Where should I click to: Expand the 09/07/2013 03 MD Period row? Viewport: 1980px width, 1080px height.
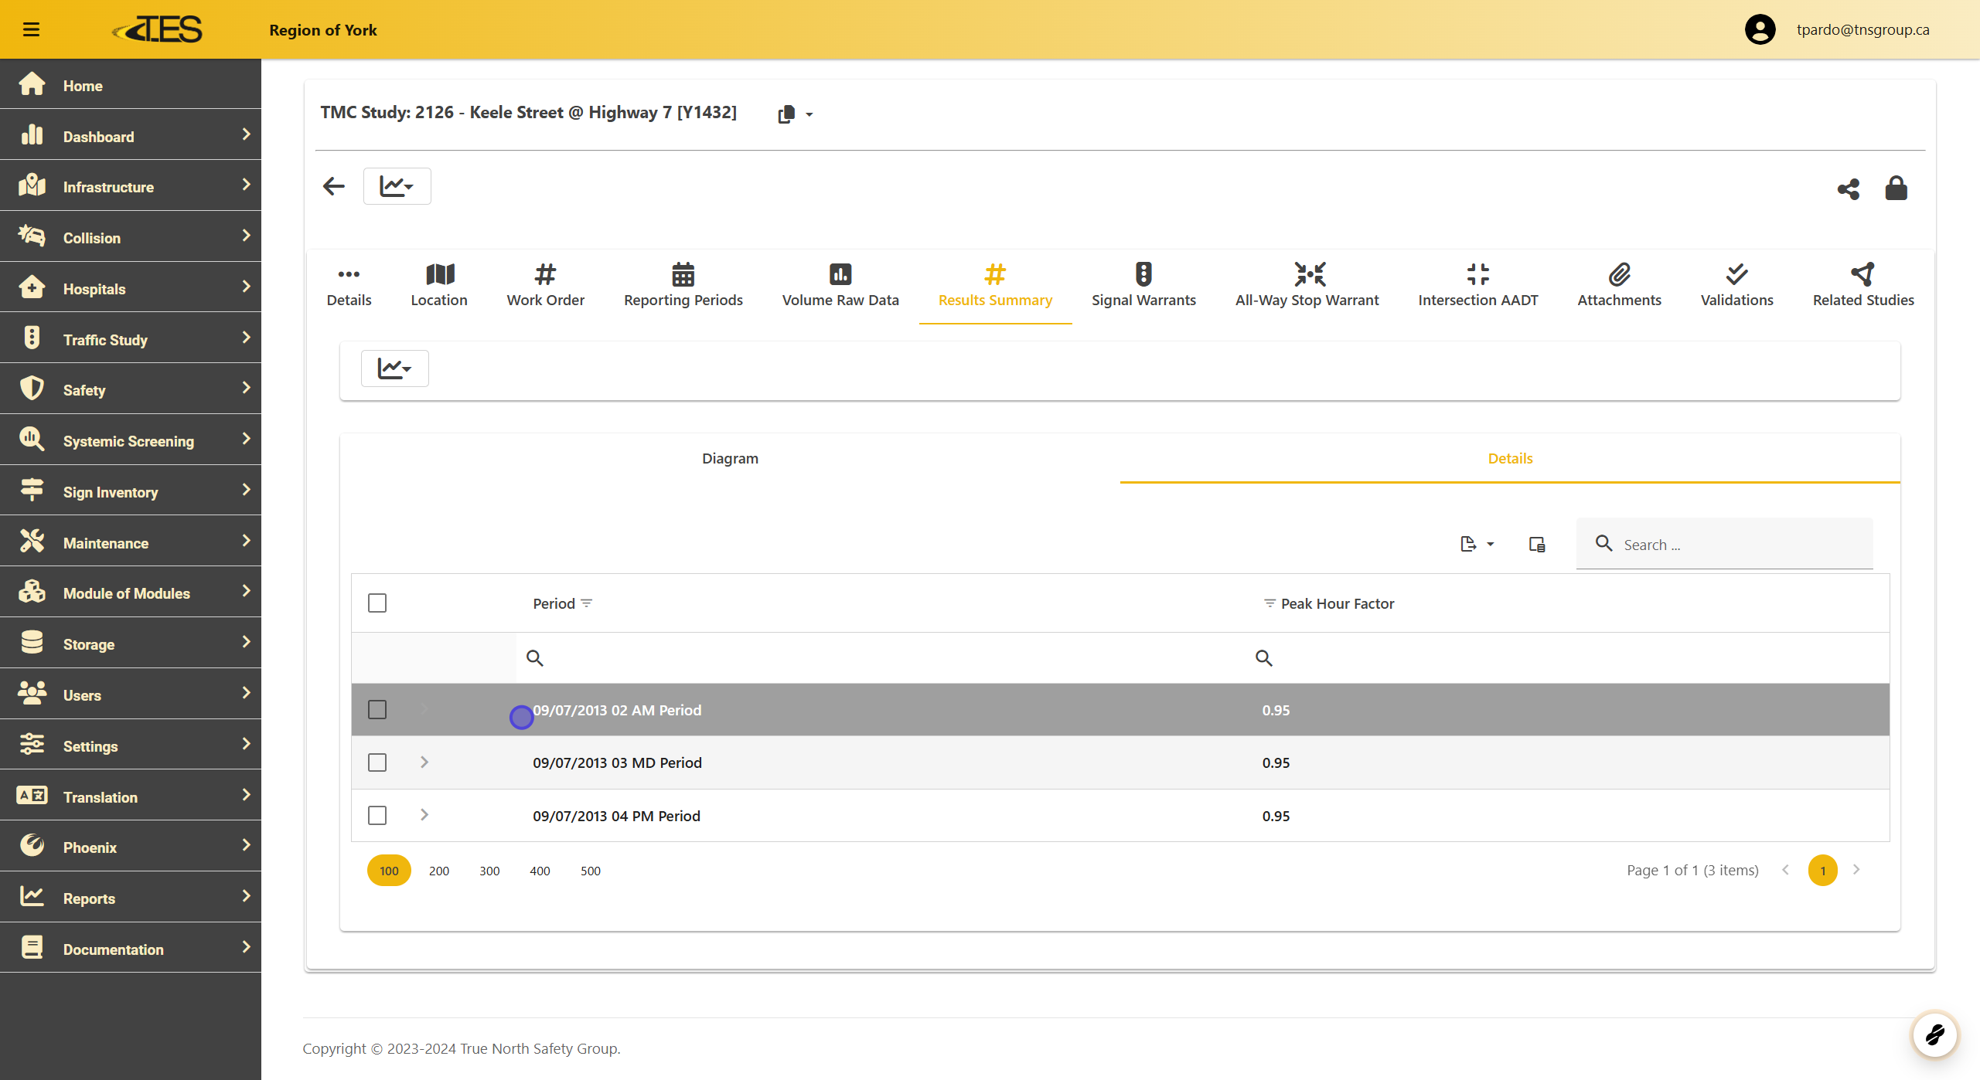coord(424,762)
